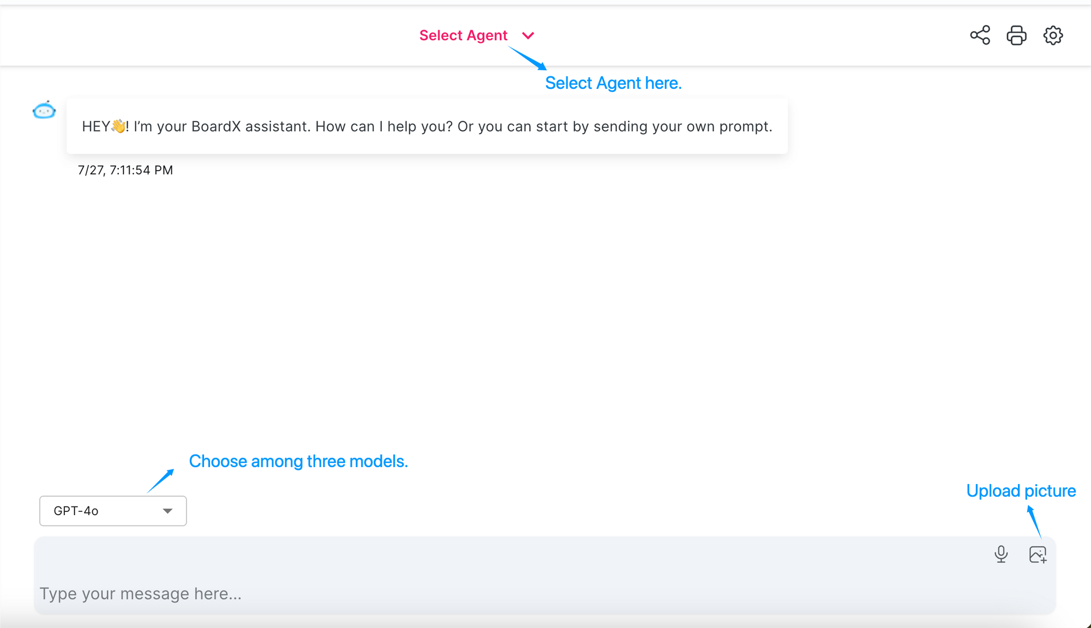Screen dimensions: 1091x628
Task: Open the Select Agent menu label
Action: (x=463, y=35)
